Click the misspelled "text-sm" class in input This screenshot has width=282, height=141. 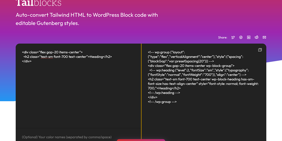47,57
